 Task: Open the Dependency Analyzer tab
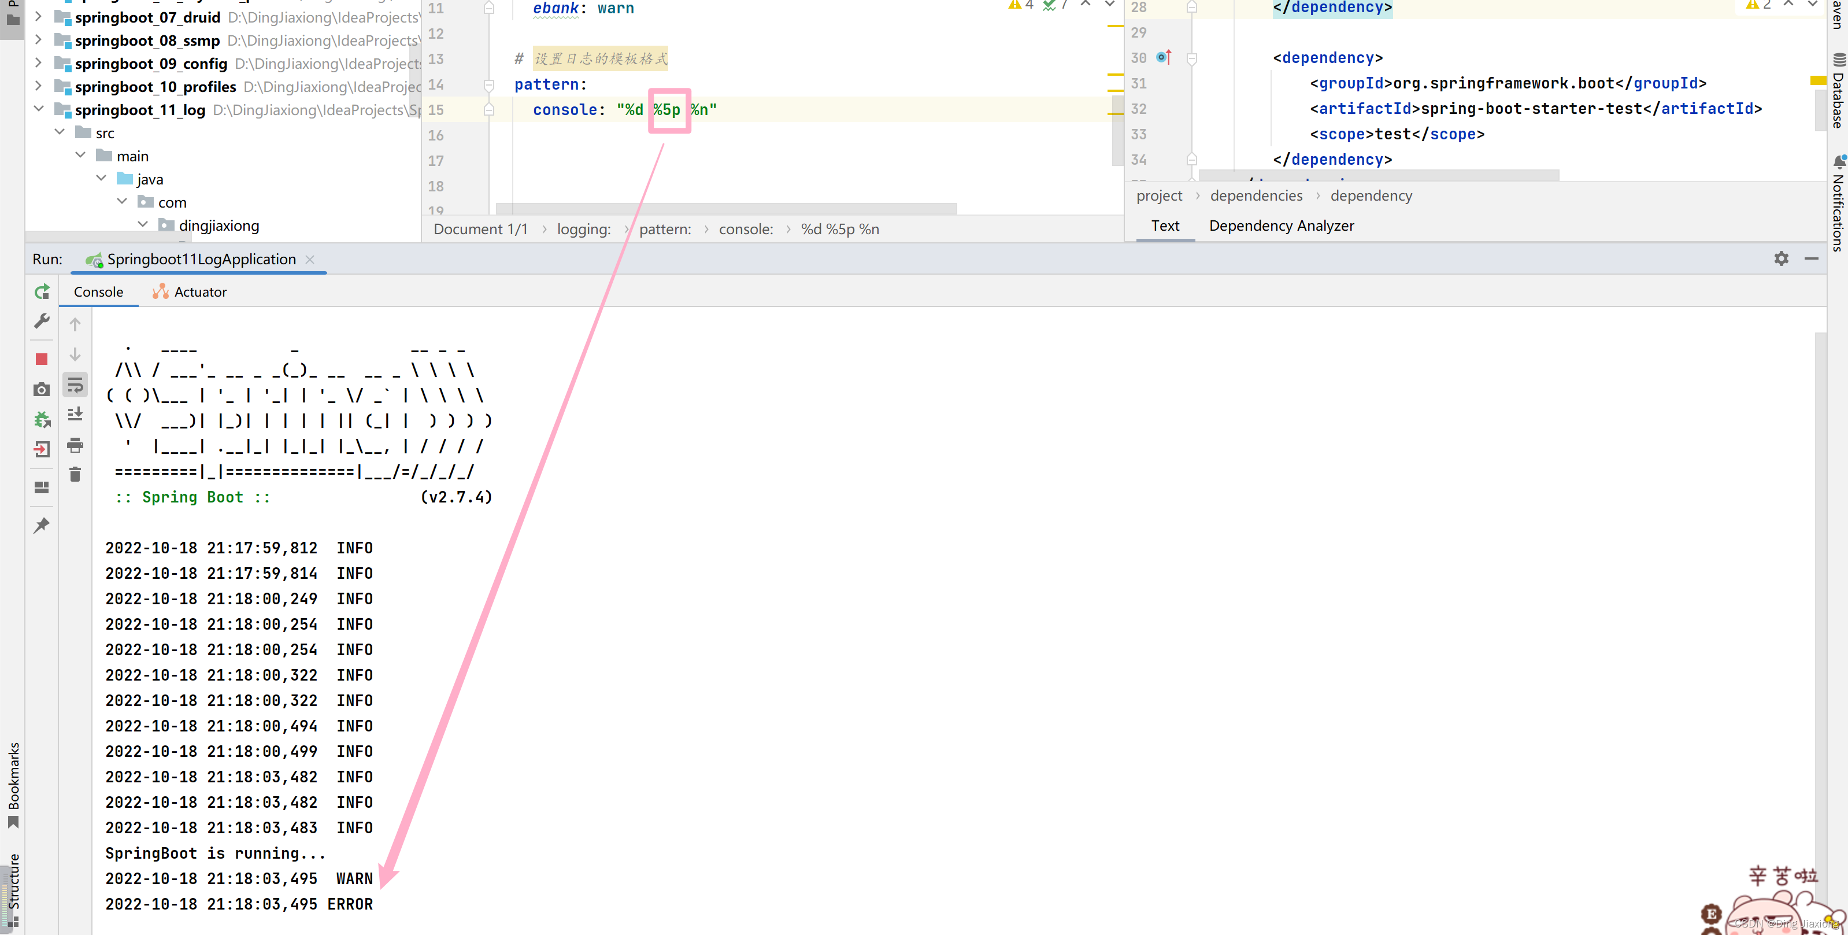1282,226
